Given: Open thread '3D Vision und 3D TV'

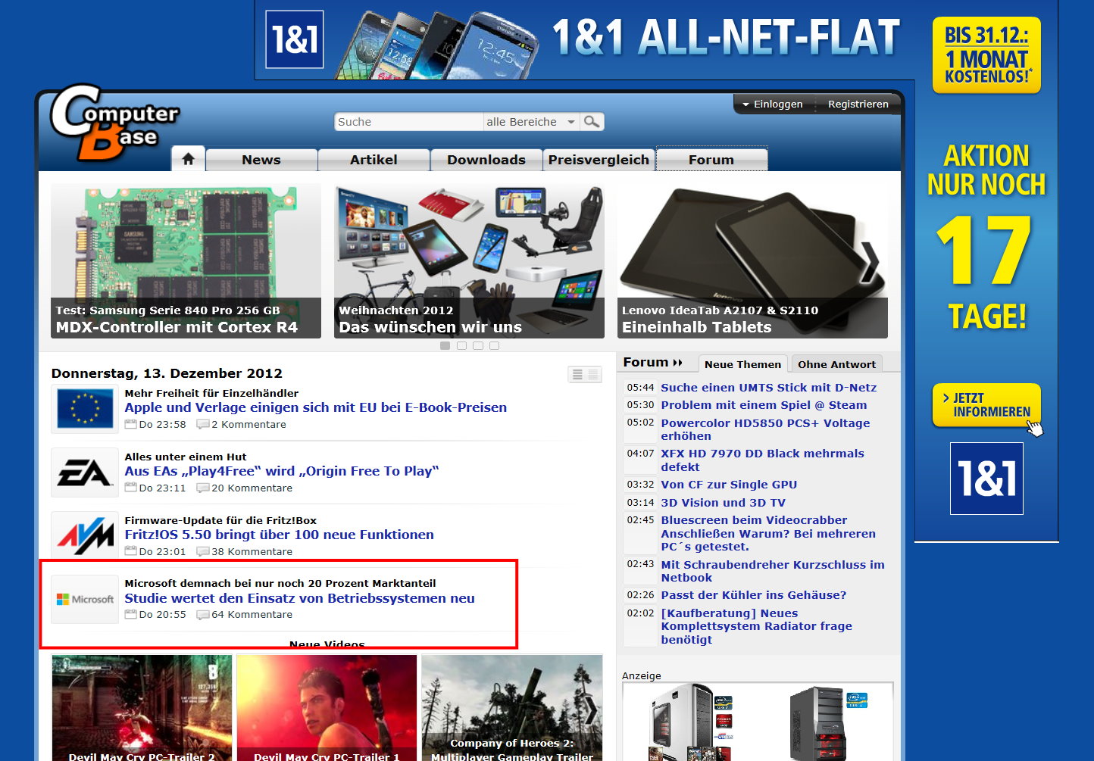Looking at the screenshot, I should (723, 503).
